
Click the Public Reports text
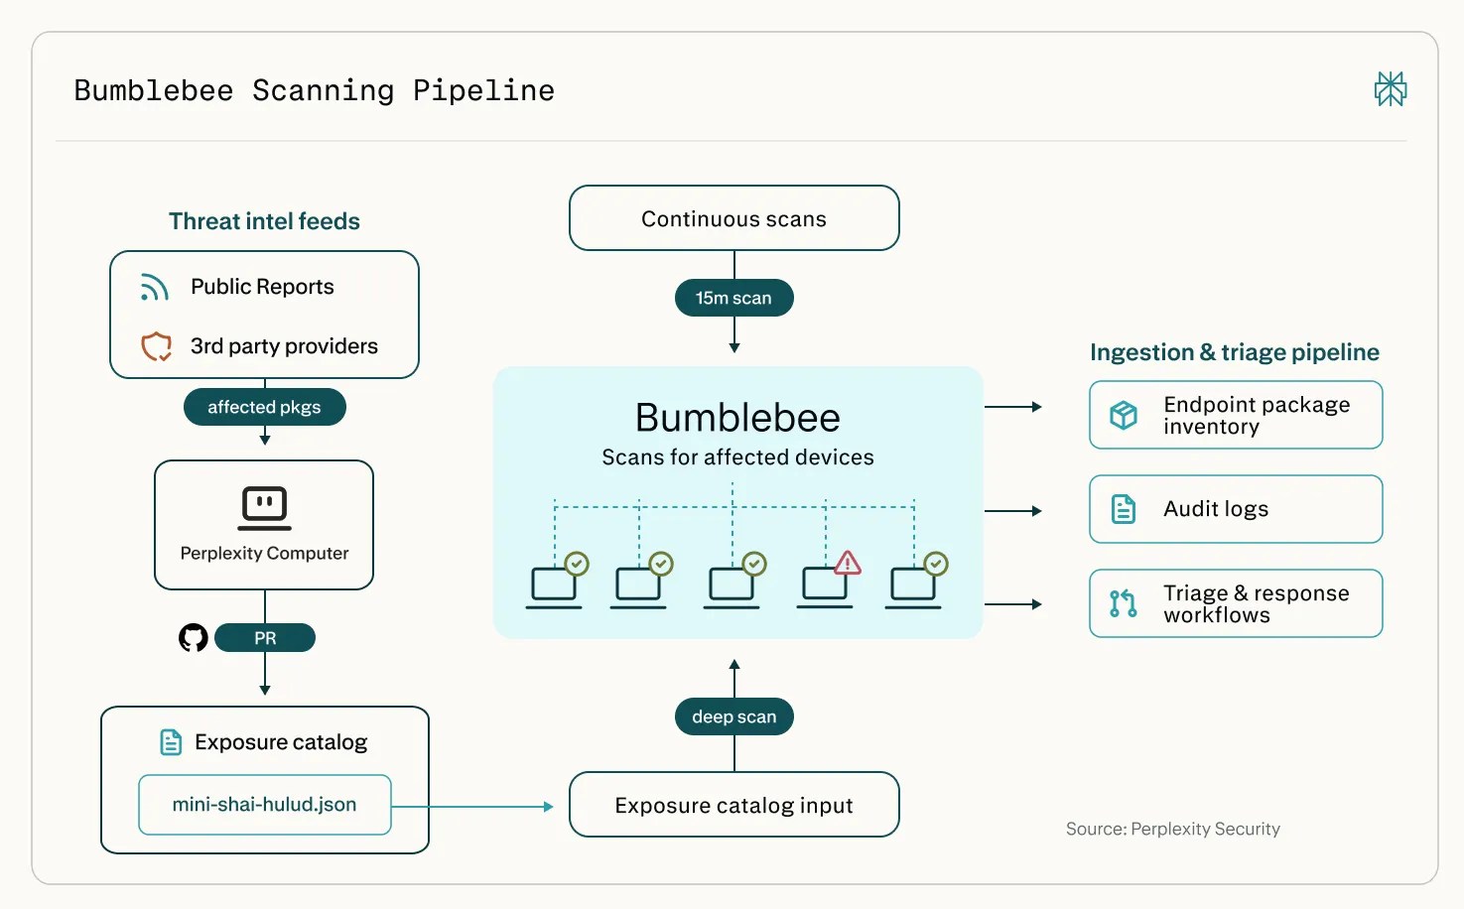[x=262, y=287]
